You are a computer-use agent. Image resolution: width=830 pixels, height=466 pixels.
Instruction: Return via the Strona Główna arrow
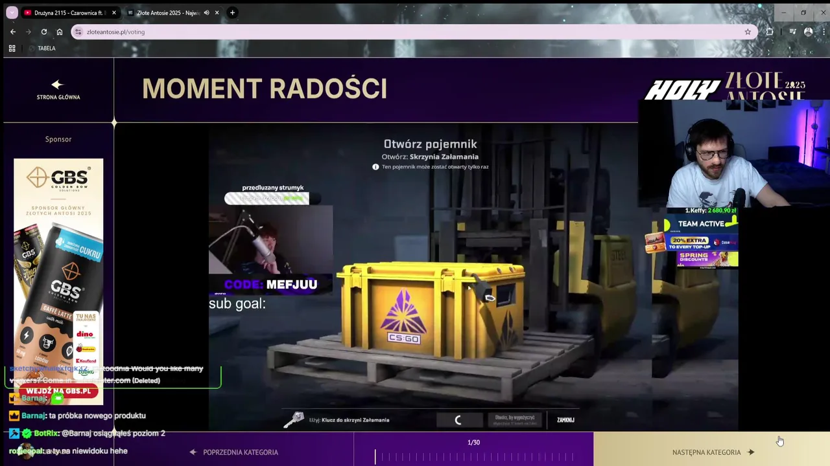pyautogui.click(x=57, y=84)
